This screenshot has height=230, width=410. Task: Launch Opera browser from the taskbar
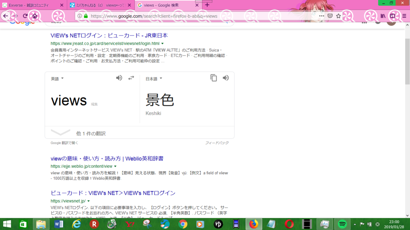(289, 224)
